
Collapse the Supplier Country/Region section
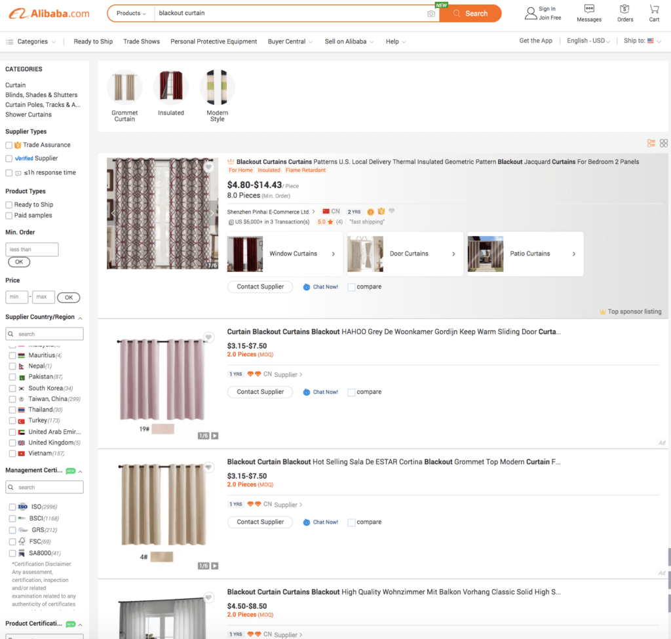[x=80, y=318]
